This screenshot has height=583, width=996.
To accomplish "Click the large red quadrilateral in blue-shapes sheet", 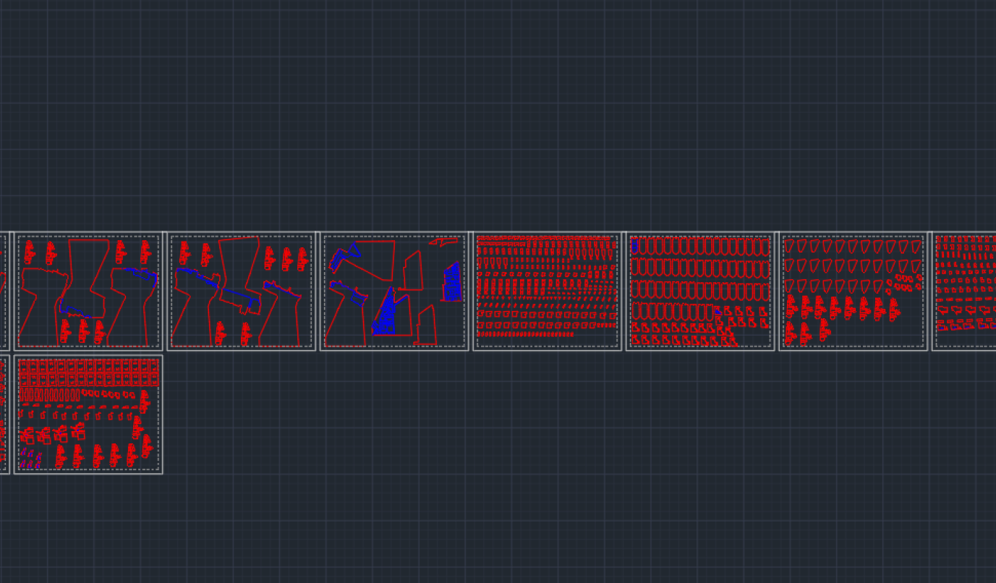I will coord(370,260).
